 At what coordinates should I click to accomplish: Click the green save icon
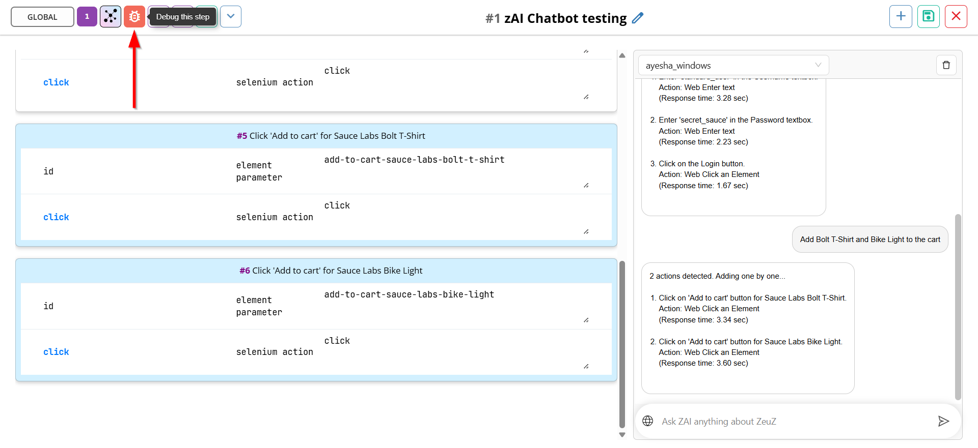(929, 16)
